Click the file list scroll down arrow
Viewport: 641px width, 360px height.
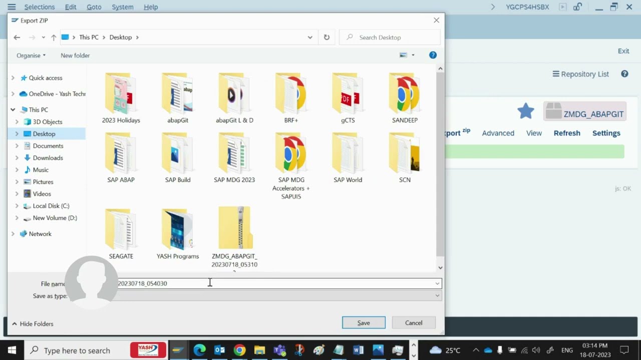[440, 268]
